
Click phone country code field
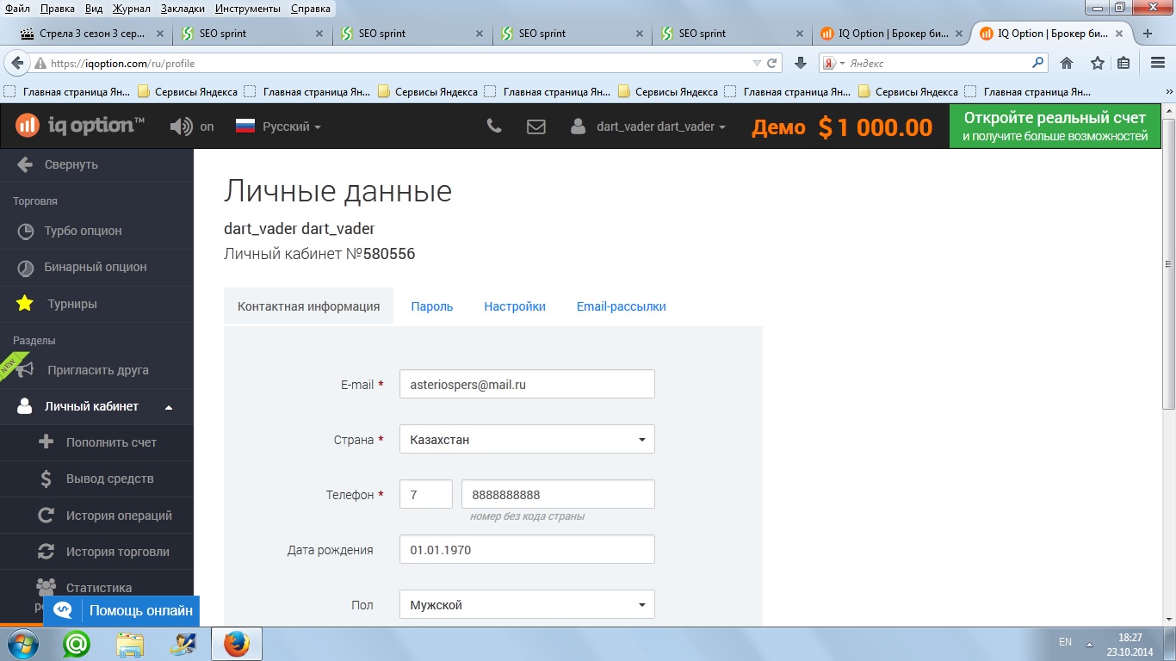[x=426, y=495]
